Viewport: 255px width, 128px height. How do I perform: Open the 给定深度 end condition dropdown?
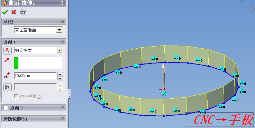[x=59, y=50]
